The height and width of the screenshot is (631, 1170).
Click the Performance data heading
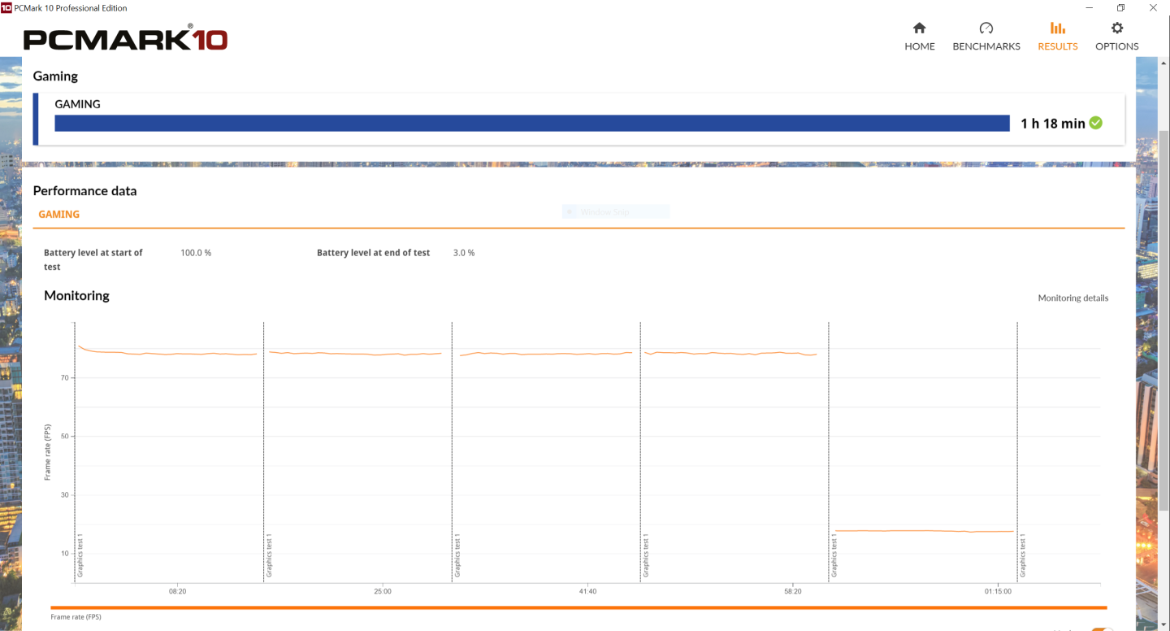tap(84, 191)
